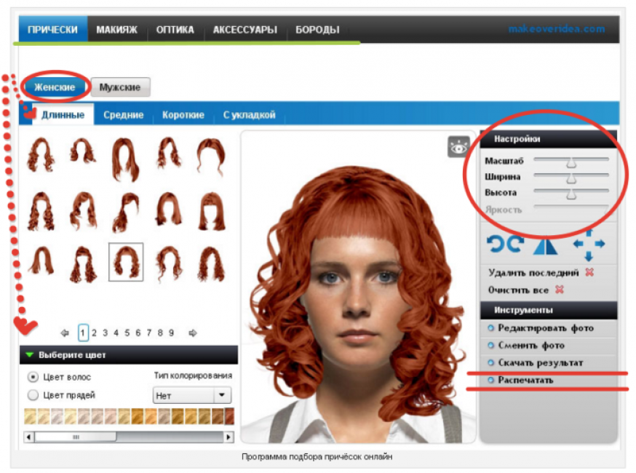Click the four-arrow move icon

pyautogui.click(x=588, y=245)
